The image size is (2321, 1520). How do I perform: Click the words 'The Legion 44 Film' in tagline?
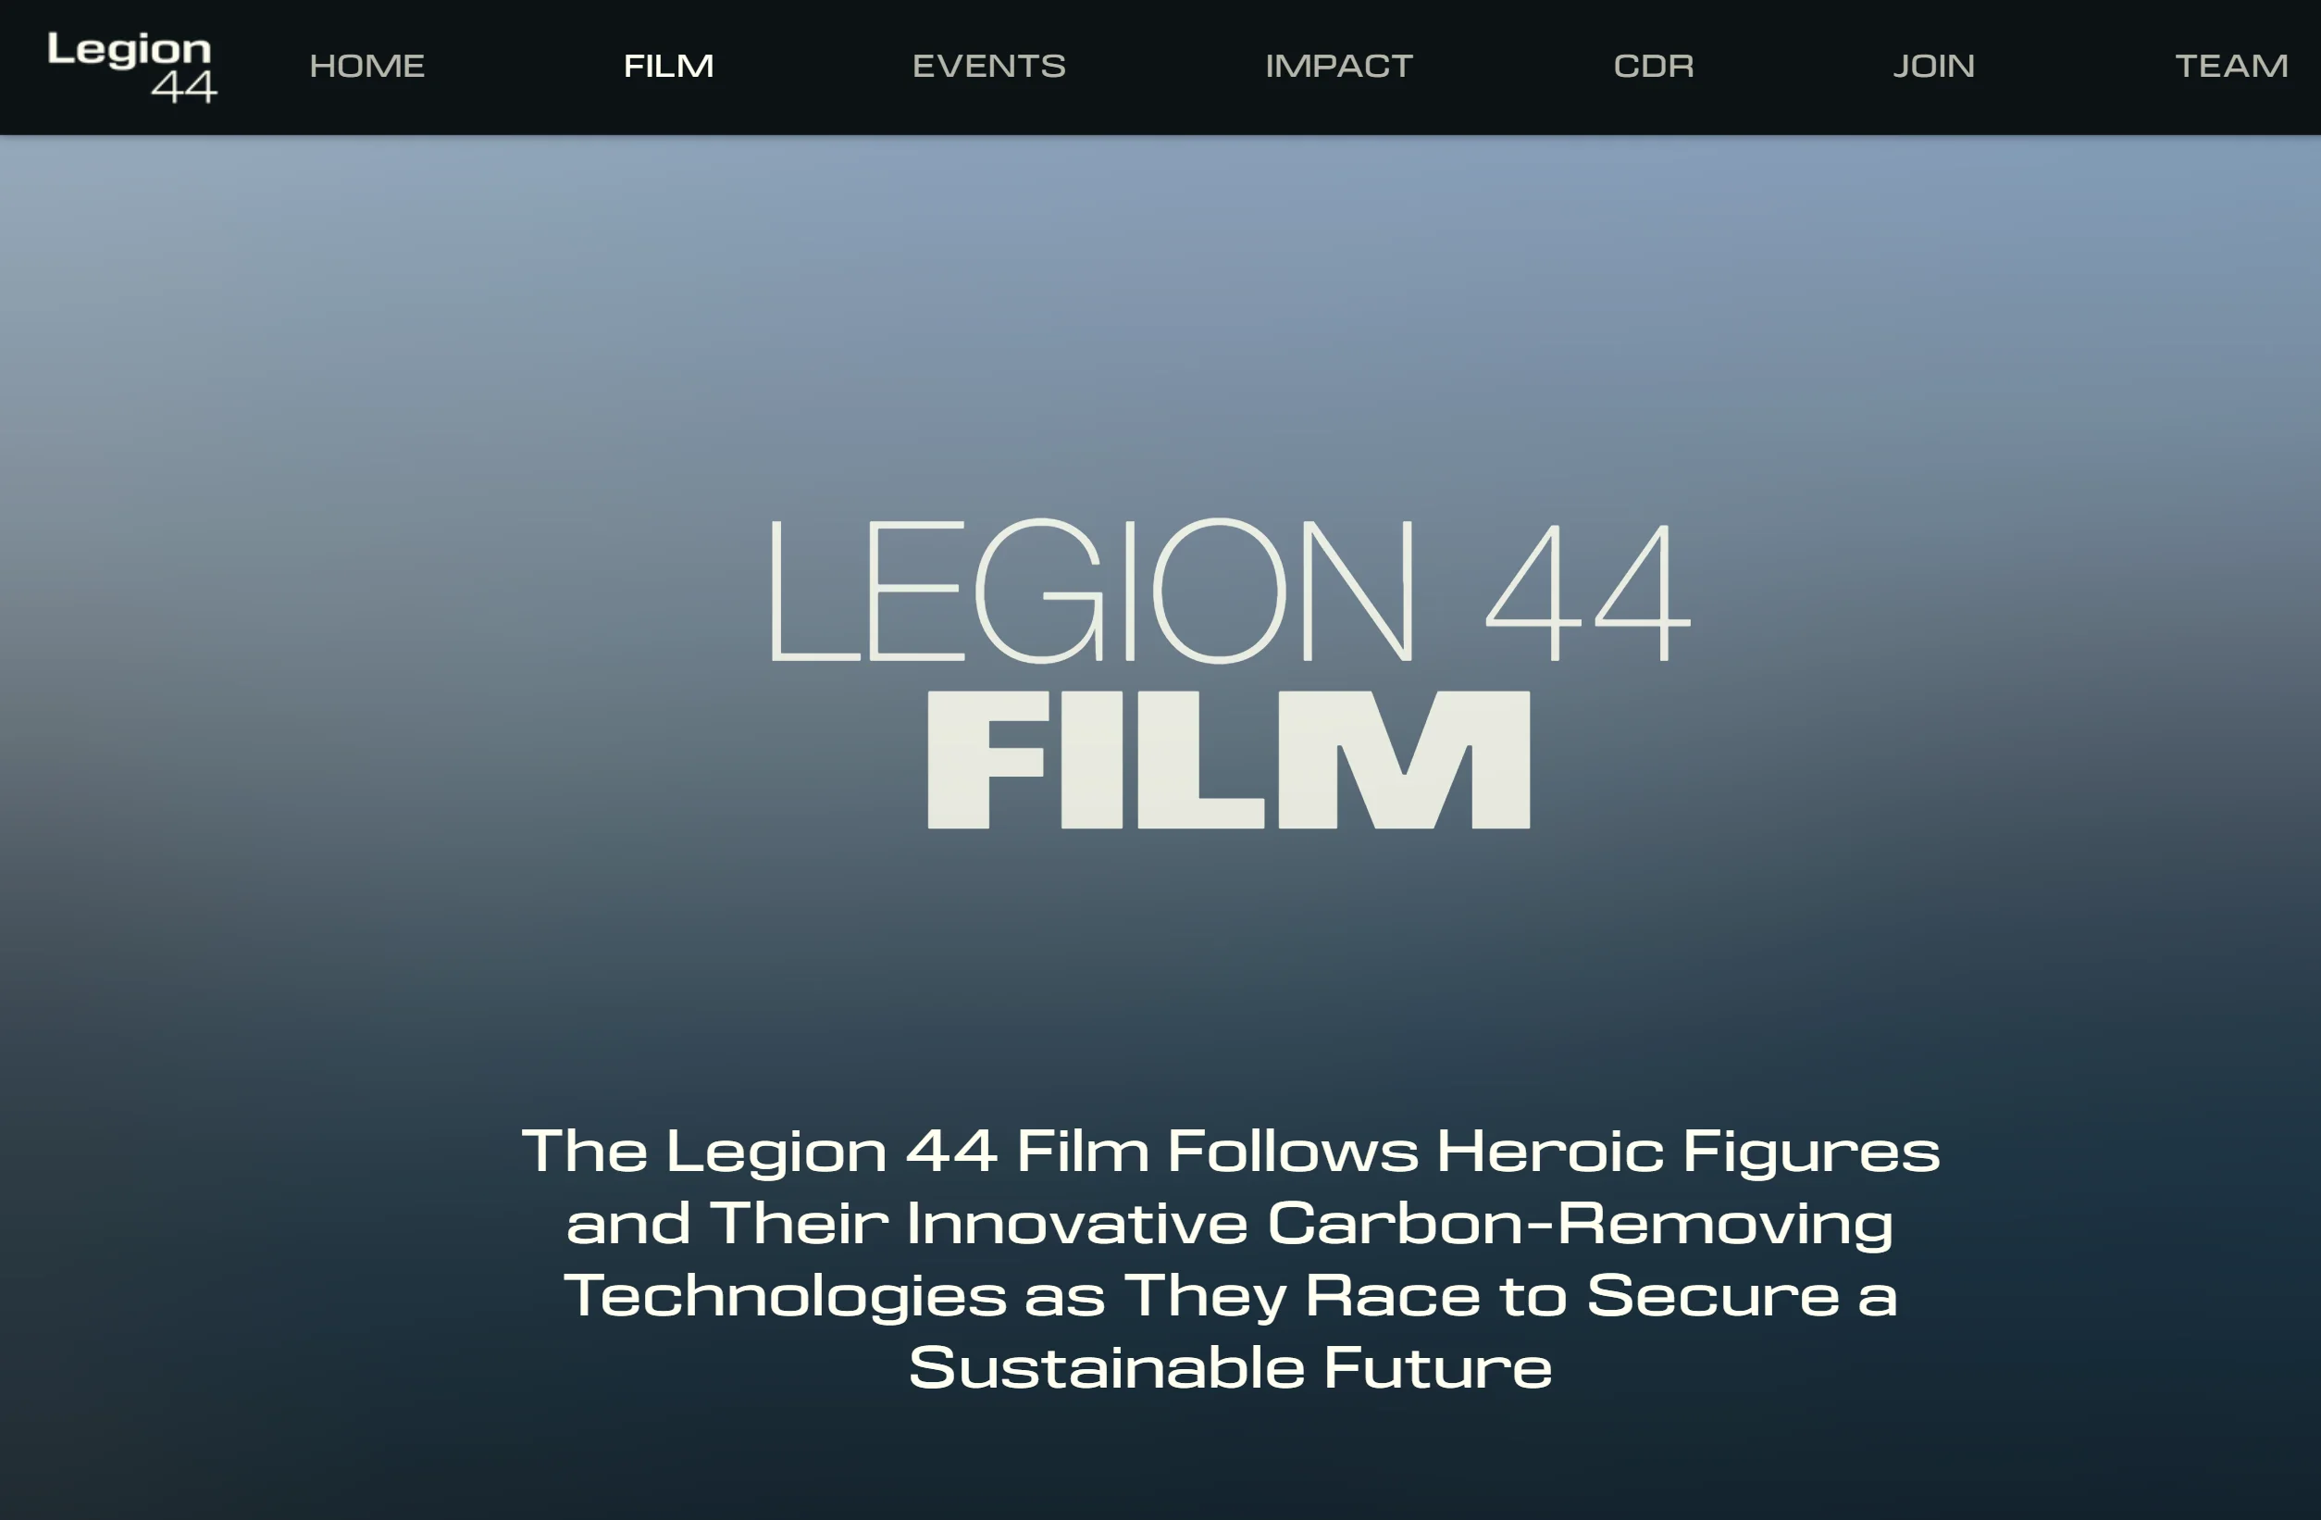click(835, 1152)
